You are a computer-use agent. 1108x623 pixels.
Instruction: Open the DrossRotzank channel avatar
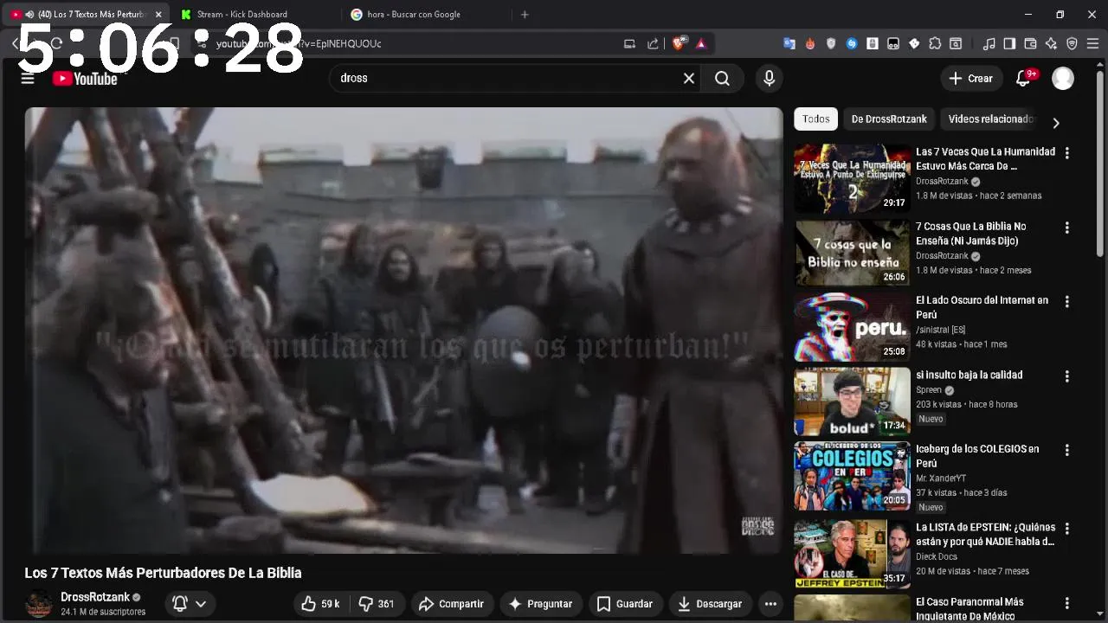coord(39,604)
